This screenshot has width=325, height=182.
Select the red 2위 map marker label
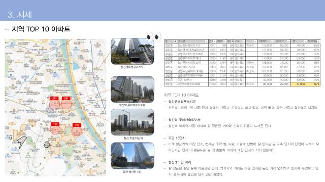[x=54, y=99]
